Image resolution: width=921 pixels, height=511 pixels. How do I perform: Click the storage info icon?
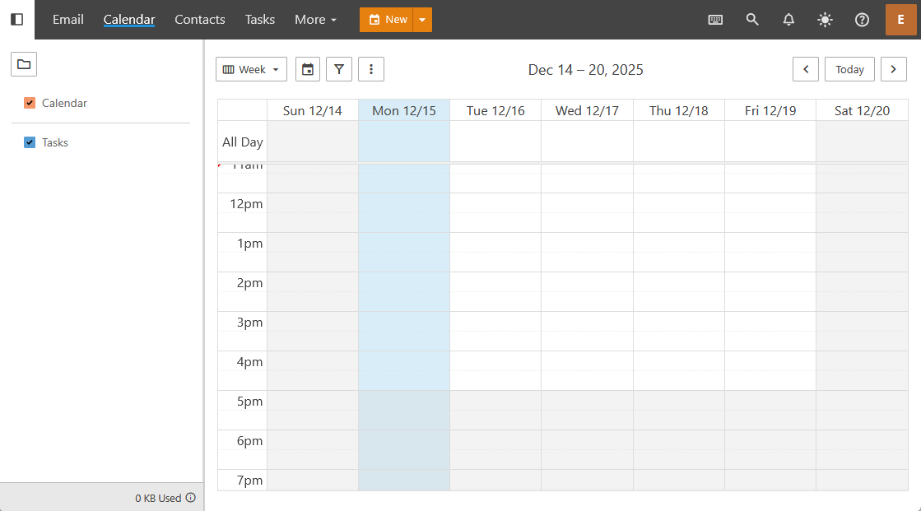pyautogui.click(x=191, y=498)
